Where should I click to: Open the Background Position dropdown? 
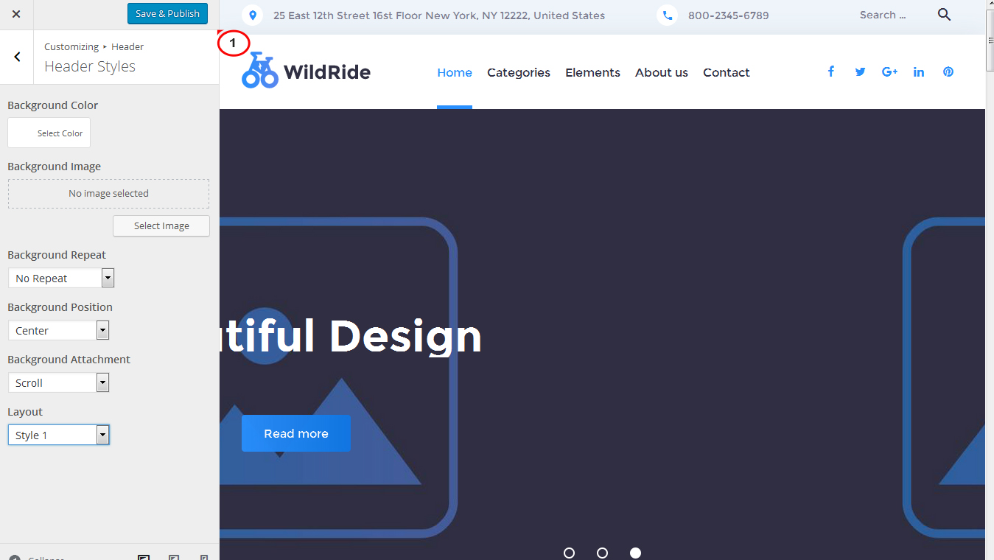(x=58, y=330)
